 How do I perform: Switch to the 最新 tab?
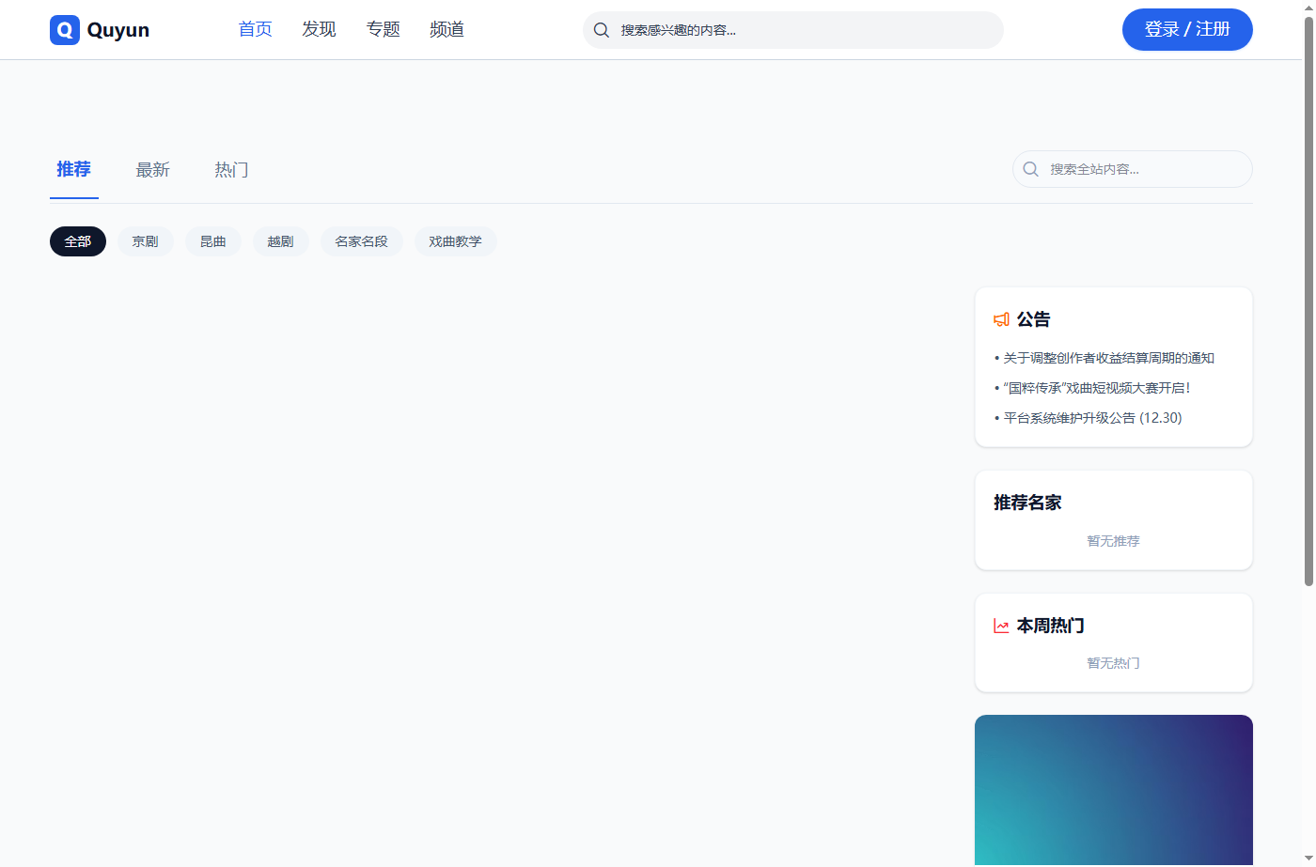tap(152, 170)
